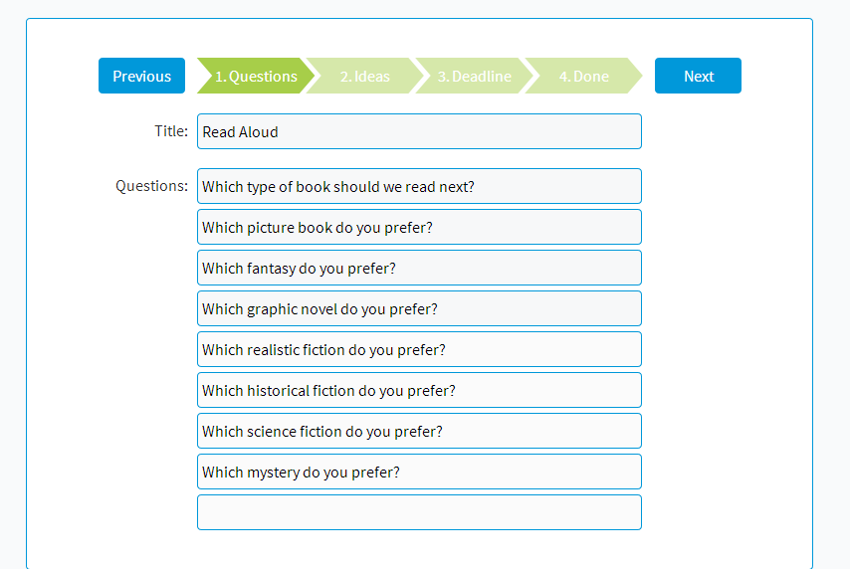Image resolution: width=850 pixels, height=569 pixels.
Task: Click the 'Which fantasy do you prefer' field
Action: click(419, 268)
